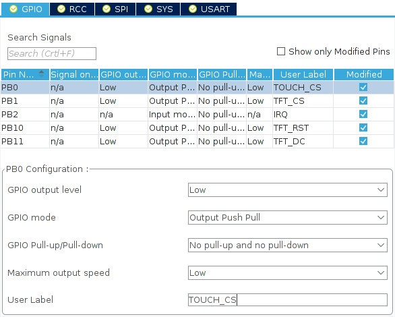Switch to the USART tab
The height and width of the screenshot is (317, 395).
pos(208,9)
